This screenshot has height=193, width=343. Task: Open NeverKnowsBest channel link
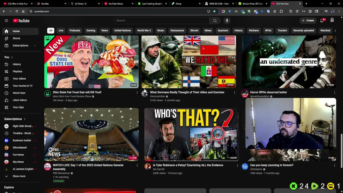[x=259, y=96]
